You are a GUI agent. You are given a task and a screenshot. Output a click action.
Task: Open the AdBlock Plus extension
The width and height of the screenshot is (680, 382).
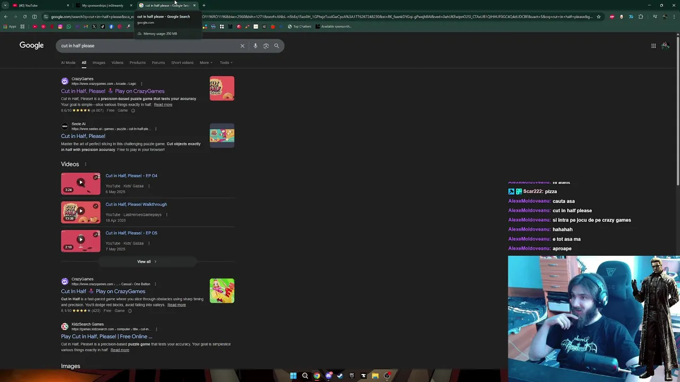click(x=612, y=16)
